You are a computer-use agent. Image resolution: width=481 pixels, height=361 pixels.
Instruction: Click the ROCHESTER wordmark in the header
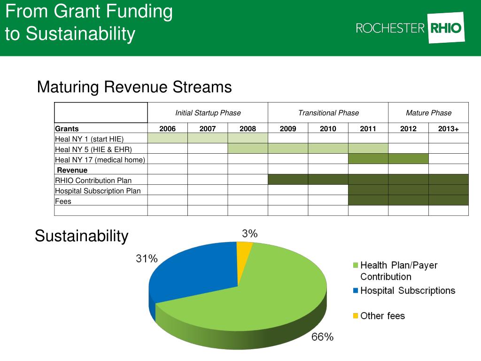pyautogui.click(x=390, y=28)
